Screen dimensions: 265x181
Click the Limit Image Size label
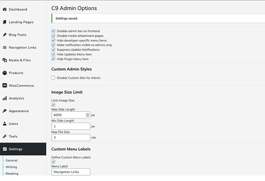point(63,100)
